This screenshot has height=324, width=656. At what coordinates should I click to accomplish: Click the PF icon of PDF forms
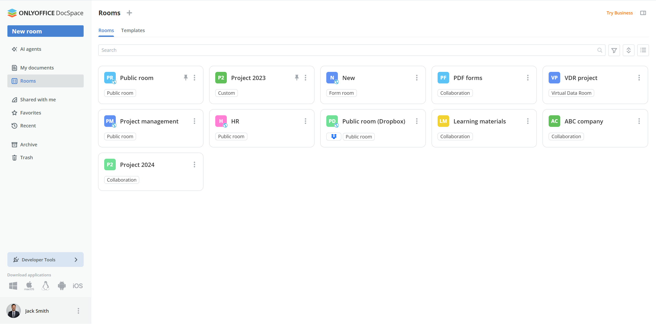point(443,78)
